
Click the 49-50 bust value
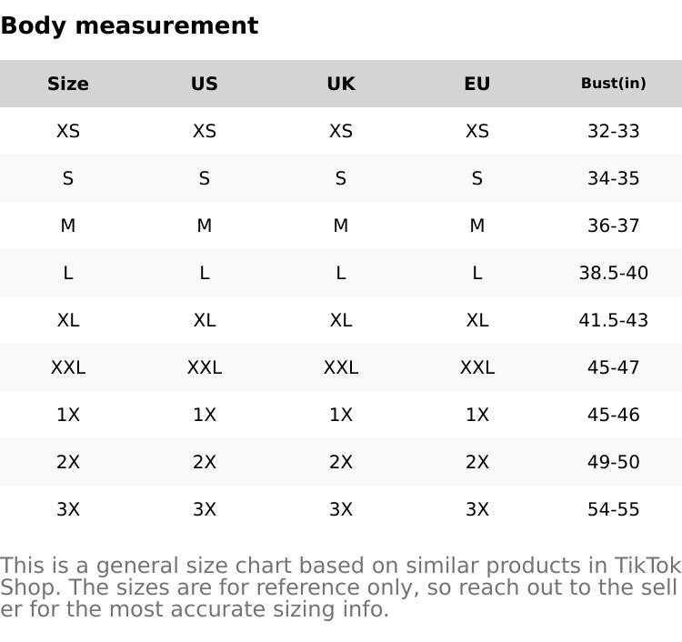(x=614, y=462)
